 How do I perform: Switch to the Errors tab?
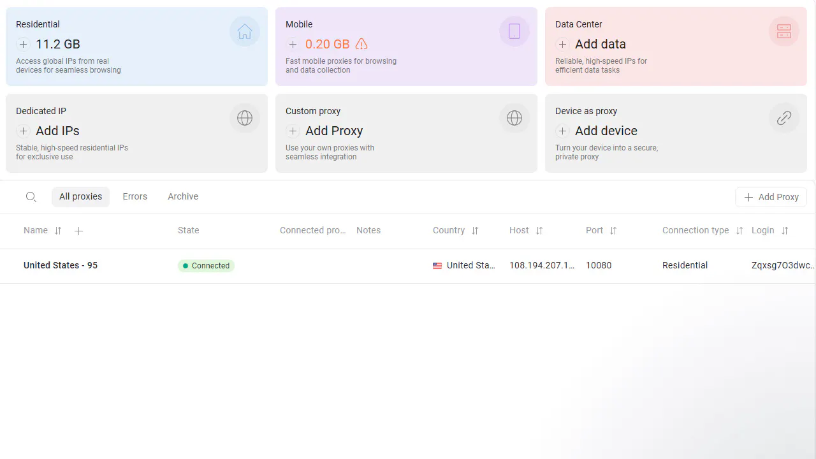135,196
